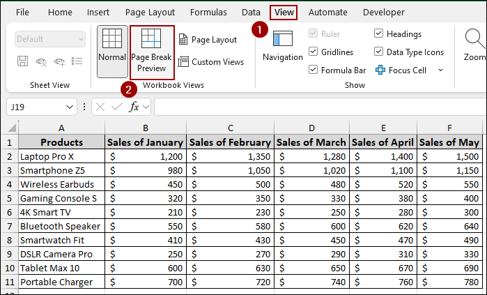Open Custom Views dialog
Image resolution: width=487 pixels, height=295 pixels.
pos(210,62)
